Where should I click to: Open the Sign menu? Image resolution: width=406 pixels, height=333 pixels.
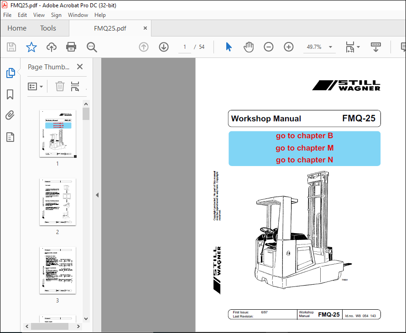[56, 15]
